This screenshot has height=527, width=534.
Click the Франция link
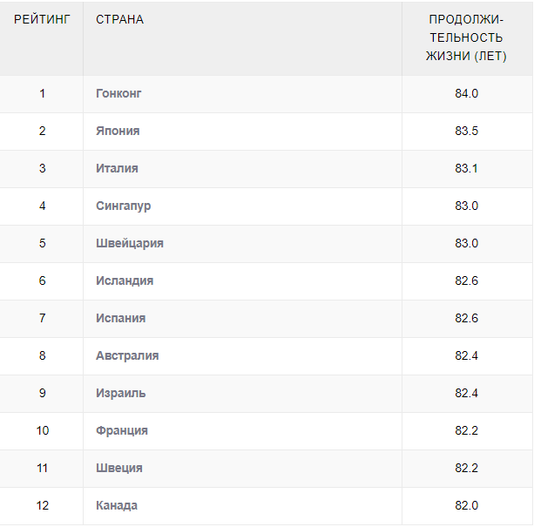tap(122, 430)
